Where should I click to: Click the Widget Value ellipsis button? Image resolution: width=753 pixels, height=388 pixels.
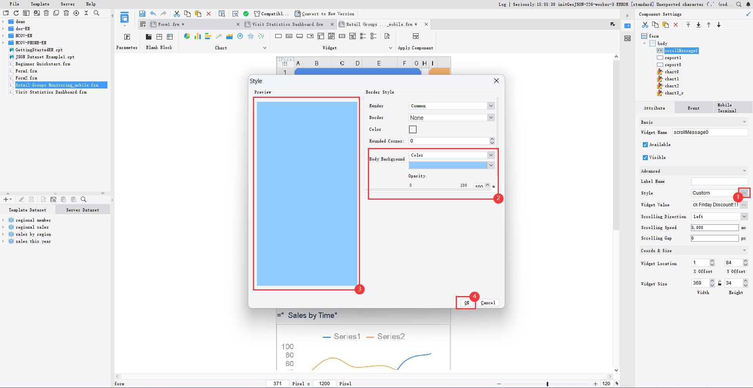pos(744,205)
